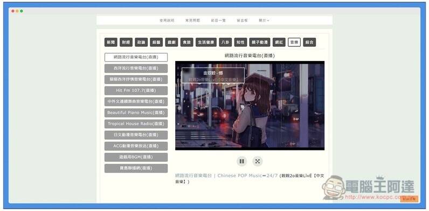Viewport: 429px width, 211px height.
Task: Select the 財經 category tab
Action: 126,42
